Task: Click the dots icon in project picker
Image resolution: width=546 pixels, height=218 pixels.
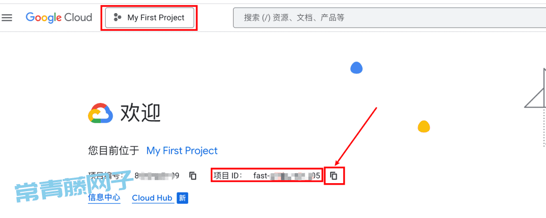Action: point(118,17)
